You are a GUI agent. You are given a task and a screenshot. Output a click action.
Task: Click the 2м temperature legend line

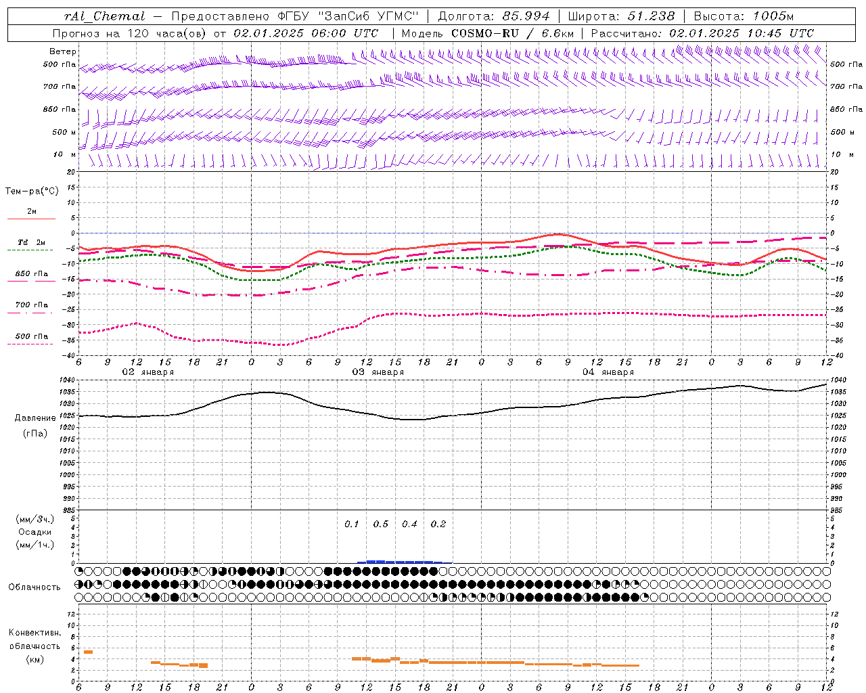pyautogui.click(x=31, y=219)
